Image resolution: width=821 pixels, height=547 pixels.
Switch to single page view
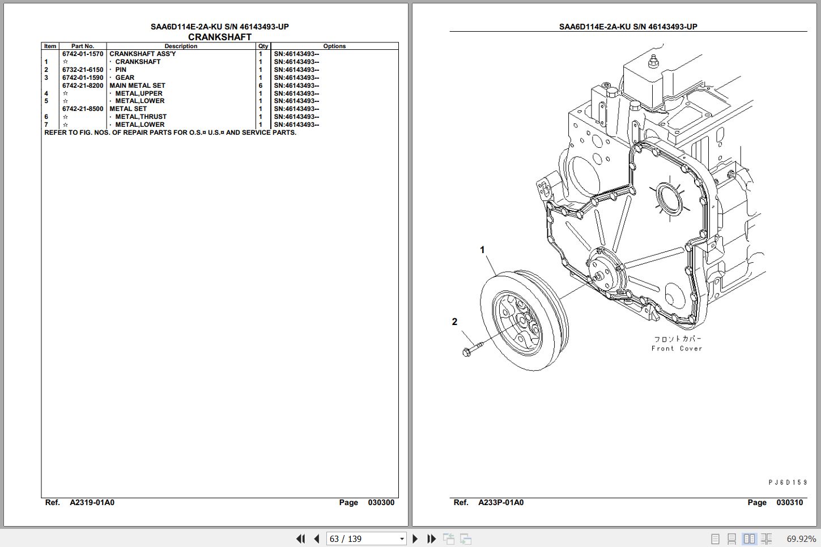coord(716,539)
